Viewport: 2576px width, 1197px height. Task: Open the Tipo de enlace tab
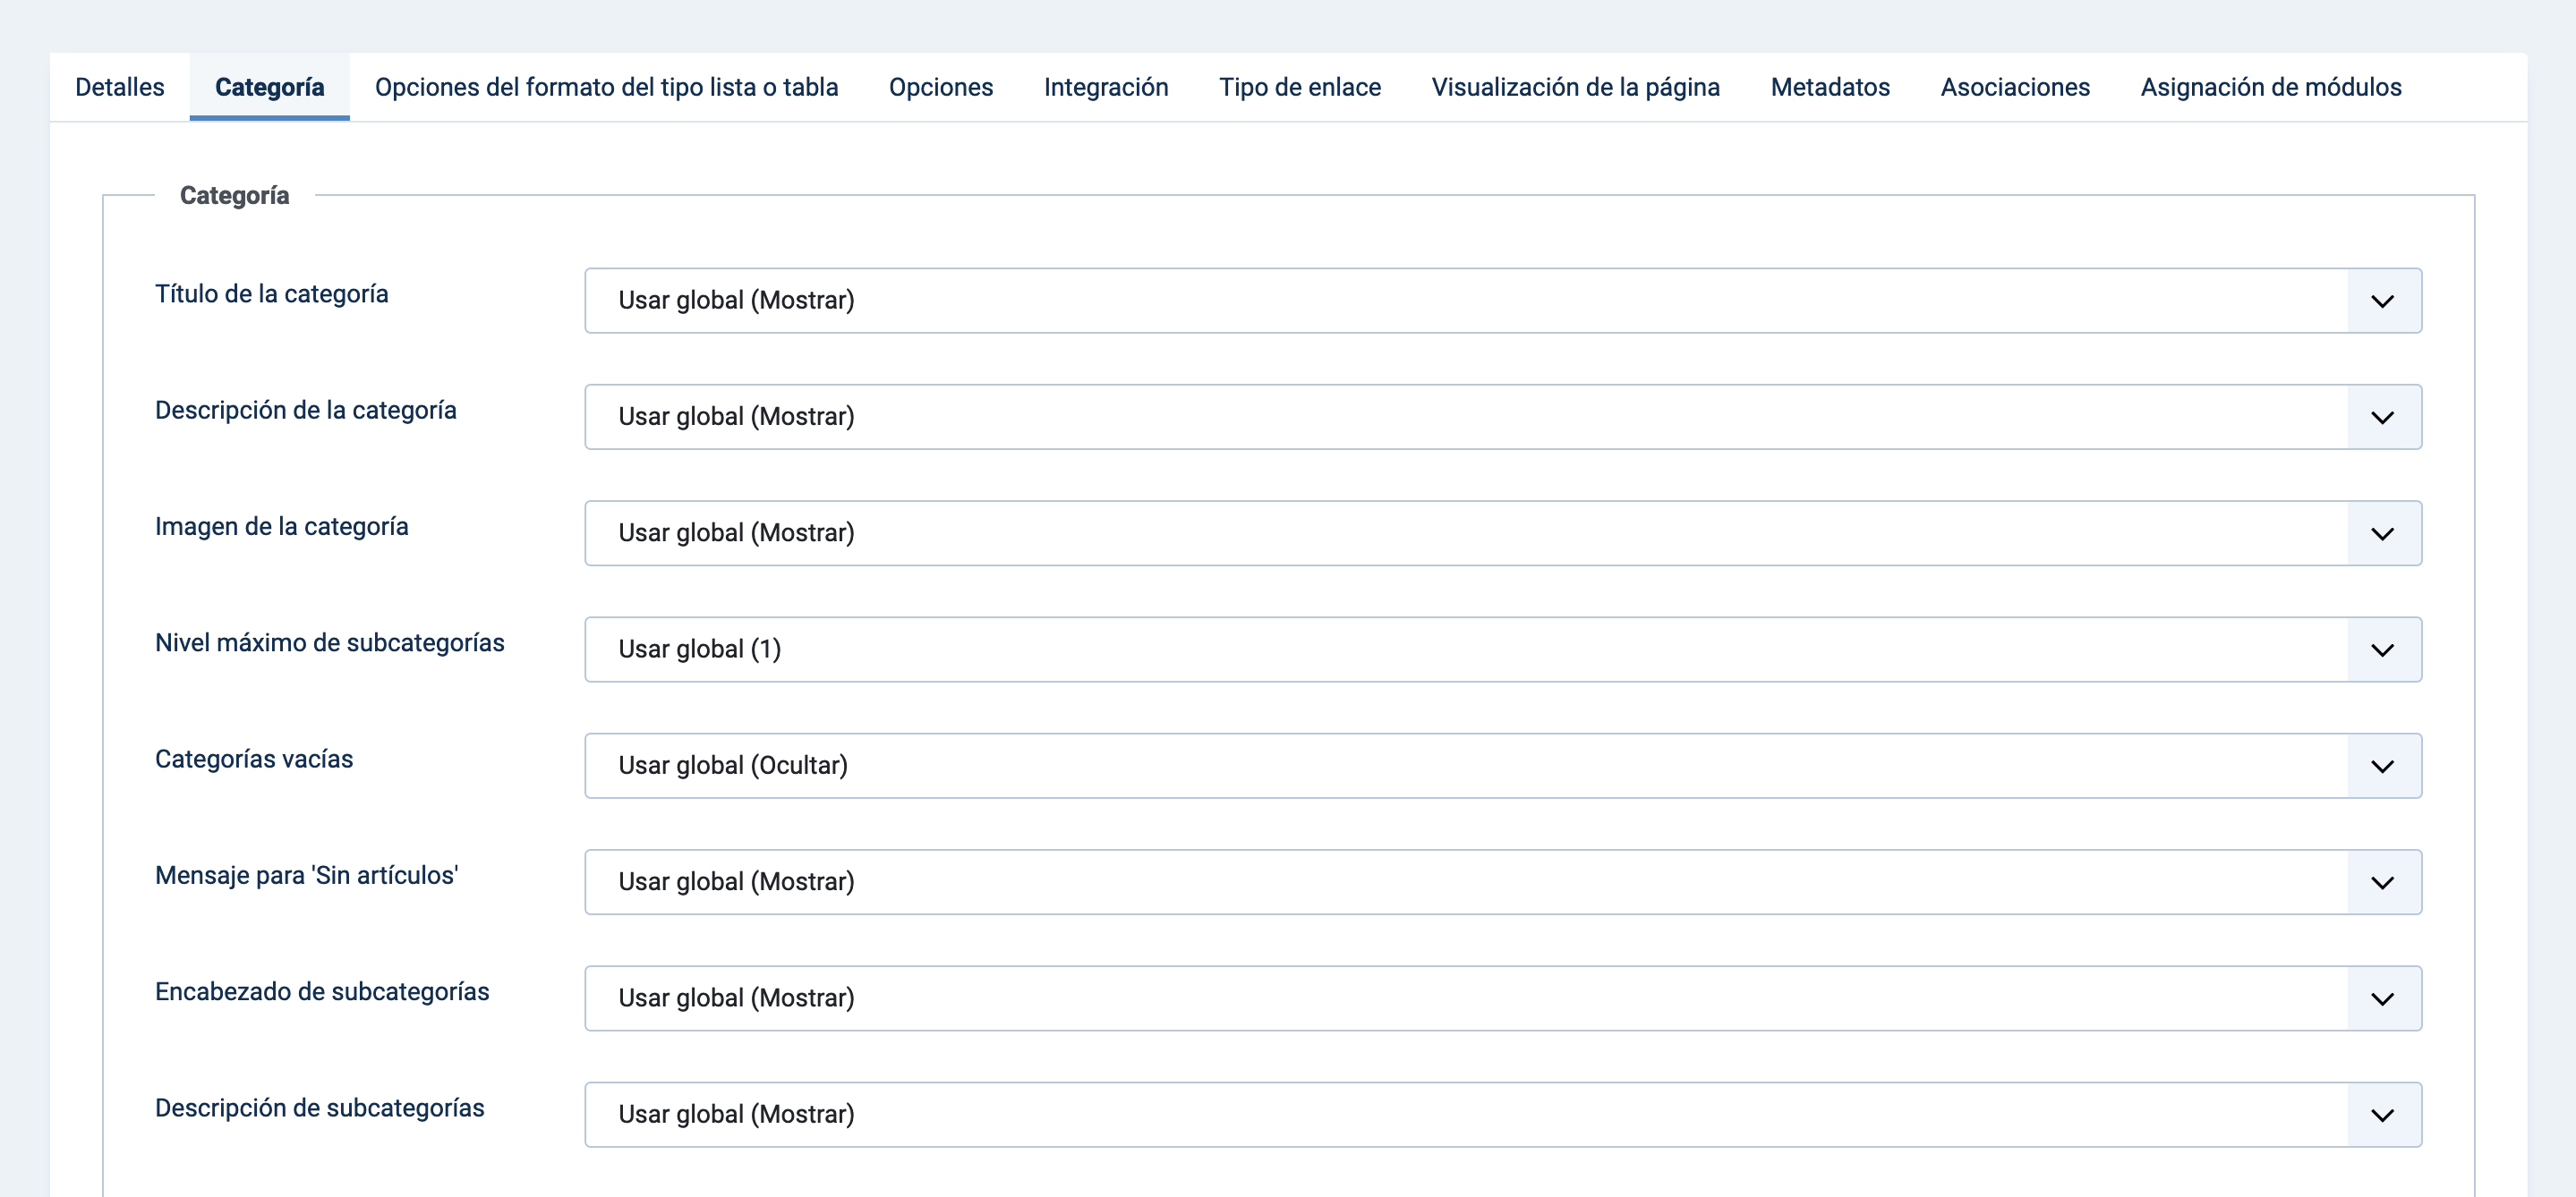(x=1300, y=87)
